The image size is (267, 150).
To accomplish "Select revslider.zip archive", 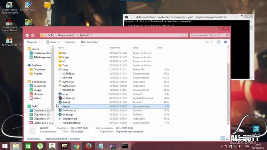I will pos(68,98).
